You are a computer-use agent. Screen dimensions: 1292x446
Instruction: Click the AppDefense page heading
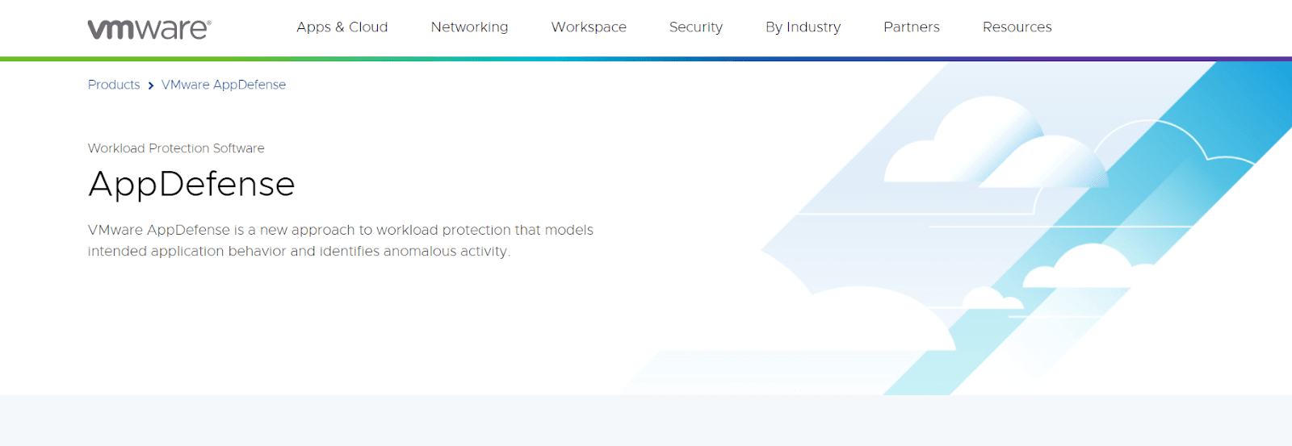191,185
